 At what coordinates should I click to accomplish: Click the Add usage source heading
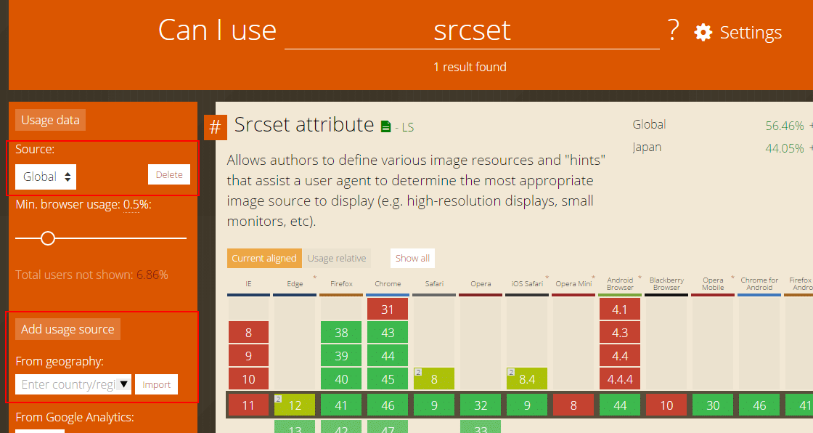point(68,329)
